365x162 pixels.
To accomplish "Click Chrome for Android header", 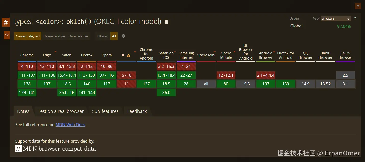I will pyautogui.click(x=146, y=54).
